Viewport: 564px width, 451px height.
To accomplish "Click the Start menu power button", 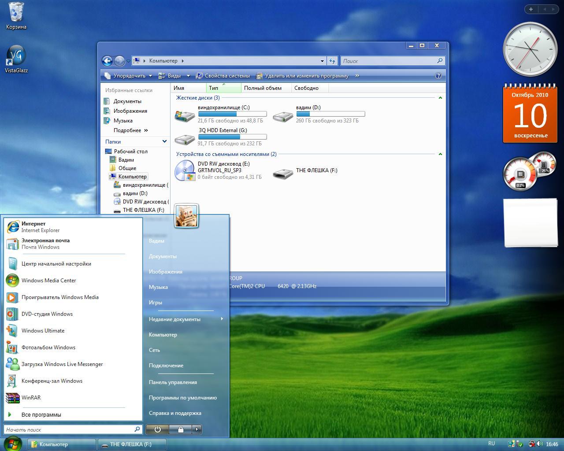I will [157, 429].
